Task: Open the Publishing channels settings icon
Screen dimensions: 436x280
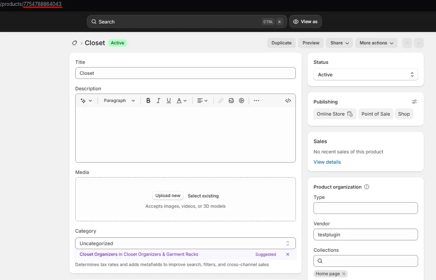Action: (x=414, y=102)
